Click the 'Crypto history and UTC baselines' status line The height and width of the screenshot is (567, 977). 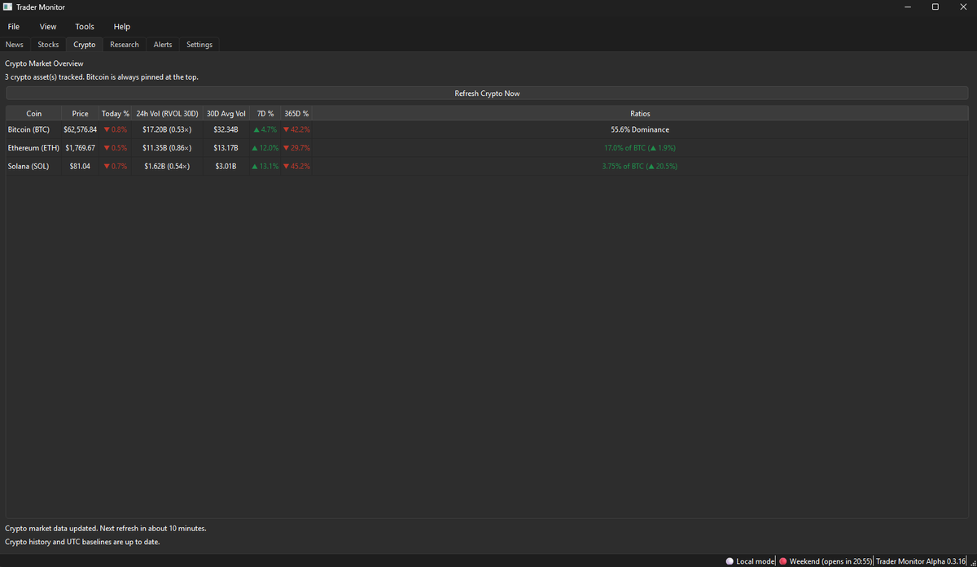coord(82,542)
